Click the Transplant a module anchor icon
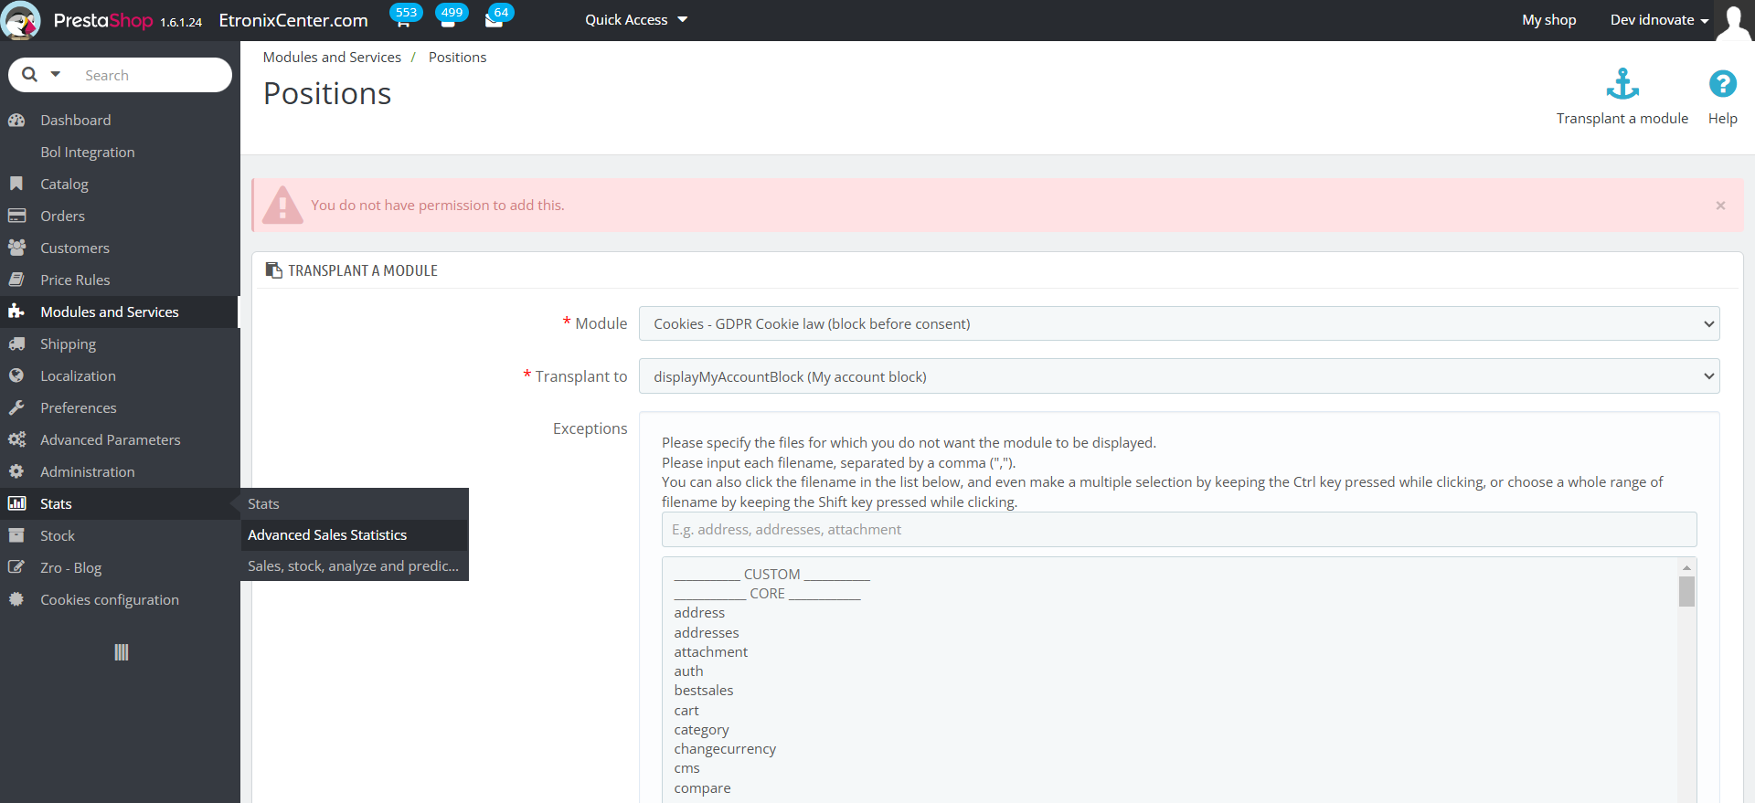This screenshot has height=803, width=1755. coord(1622,84)
